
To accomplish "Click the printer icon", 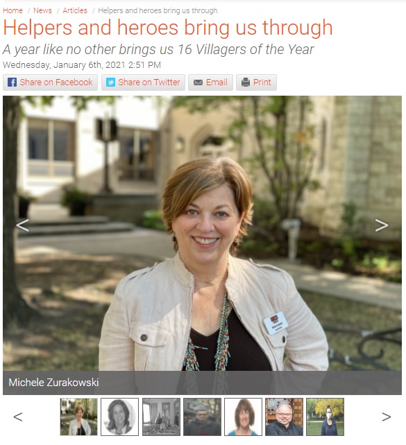I will tap(246, 82).
